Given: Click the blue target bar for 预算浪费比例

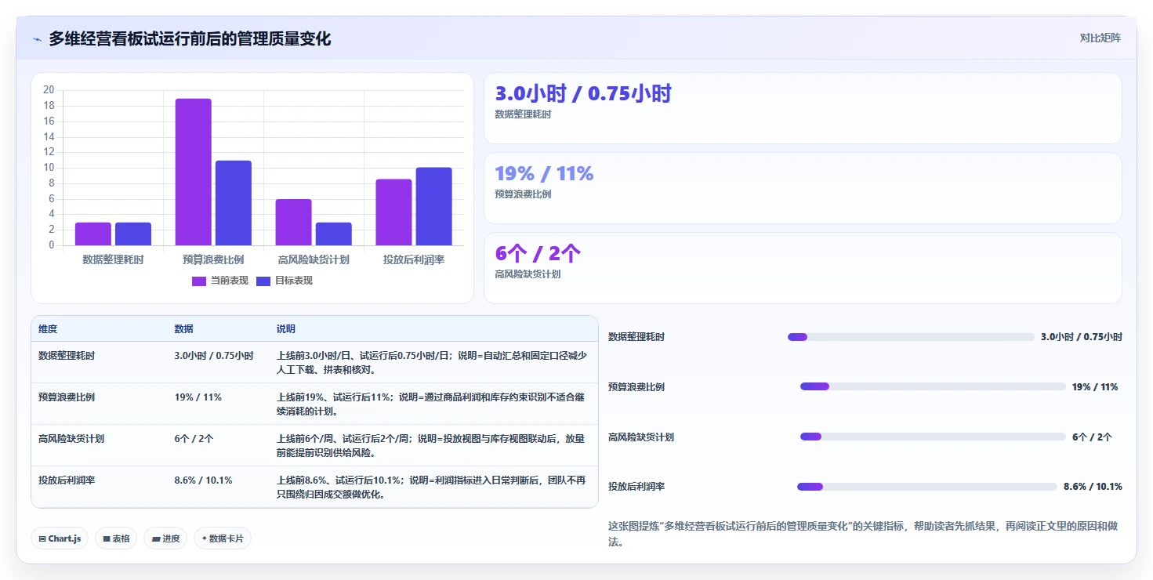Looking at the screenshot, I should (233, 203).
